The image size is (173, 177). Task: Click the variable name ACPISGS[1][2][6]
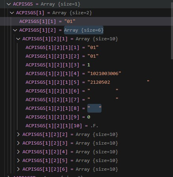45,169
